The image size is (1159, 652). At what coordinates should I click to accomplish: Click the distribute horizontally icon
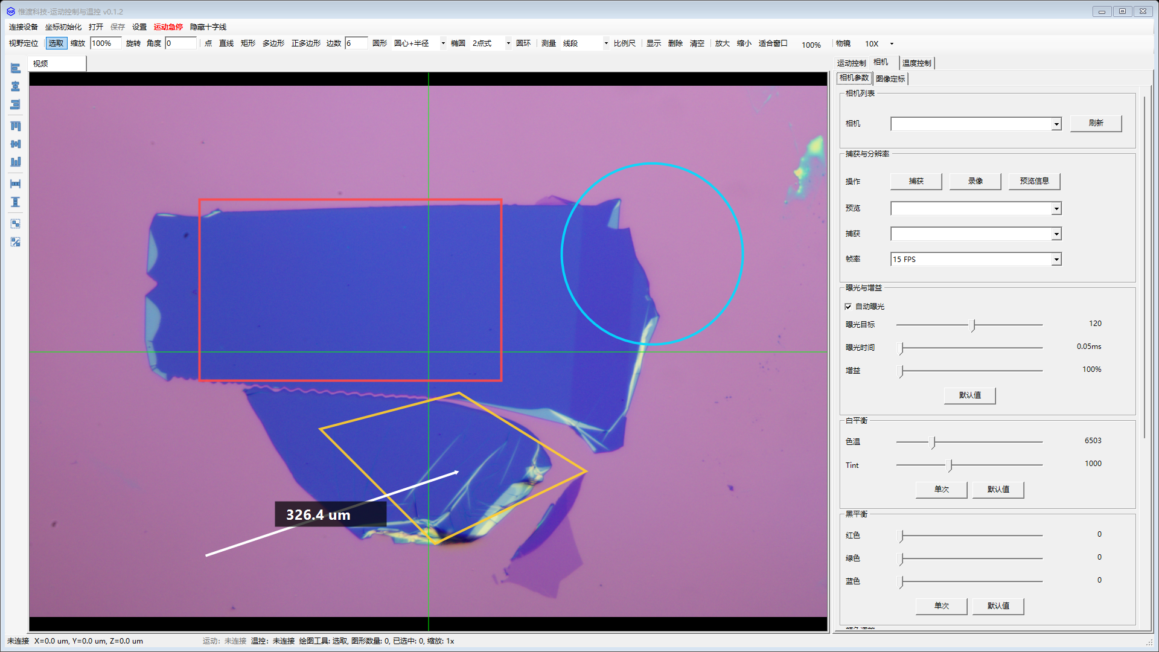coord(16,184)
